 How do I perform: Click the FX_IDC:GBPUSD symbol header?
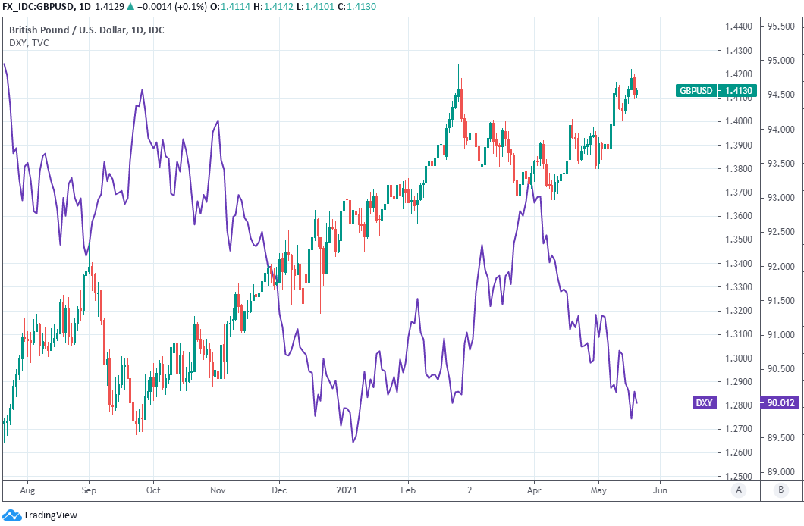[38, 7]
